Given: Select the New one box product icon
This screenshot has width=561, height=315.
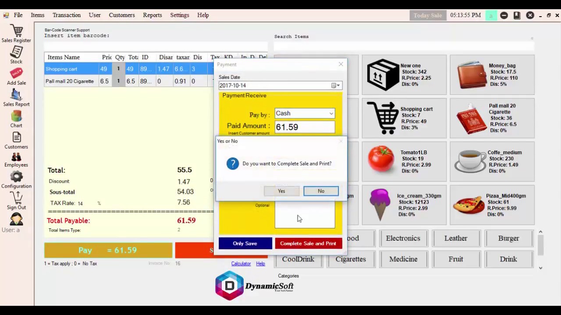Looking at the screenshot, I should [383, 75].
